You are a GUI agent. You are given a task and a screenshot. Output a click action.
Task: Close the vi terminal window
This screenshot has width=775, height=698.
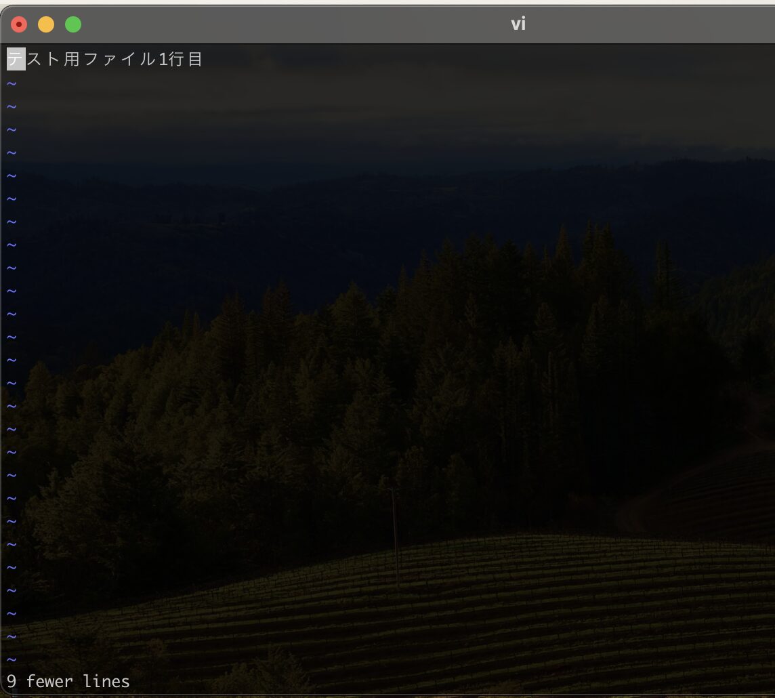(x=19, y=24)
